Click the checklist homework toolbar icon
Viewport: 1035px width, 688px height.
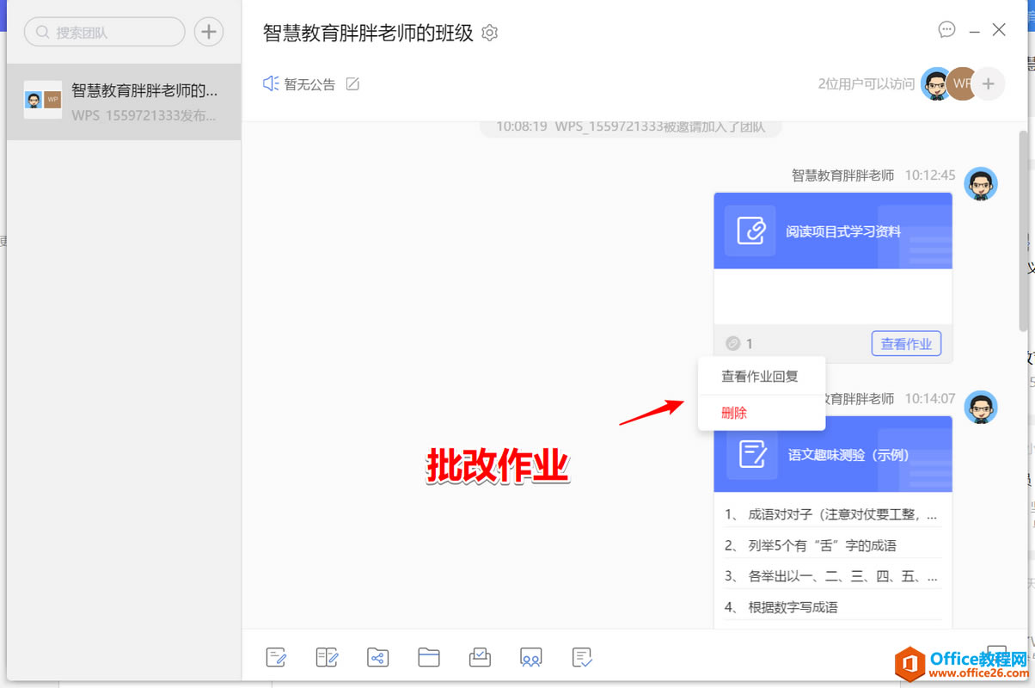coord(582,657)
